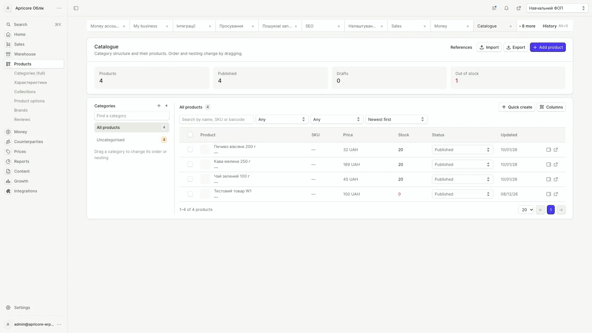Tick the checkbox for Кава мелена 250 г
592x333 pixels.
(x=190, y=164)
